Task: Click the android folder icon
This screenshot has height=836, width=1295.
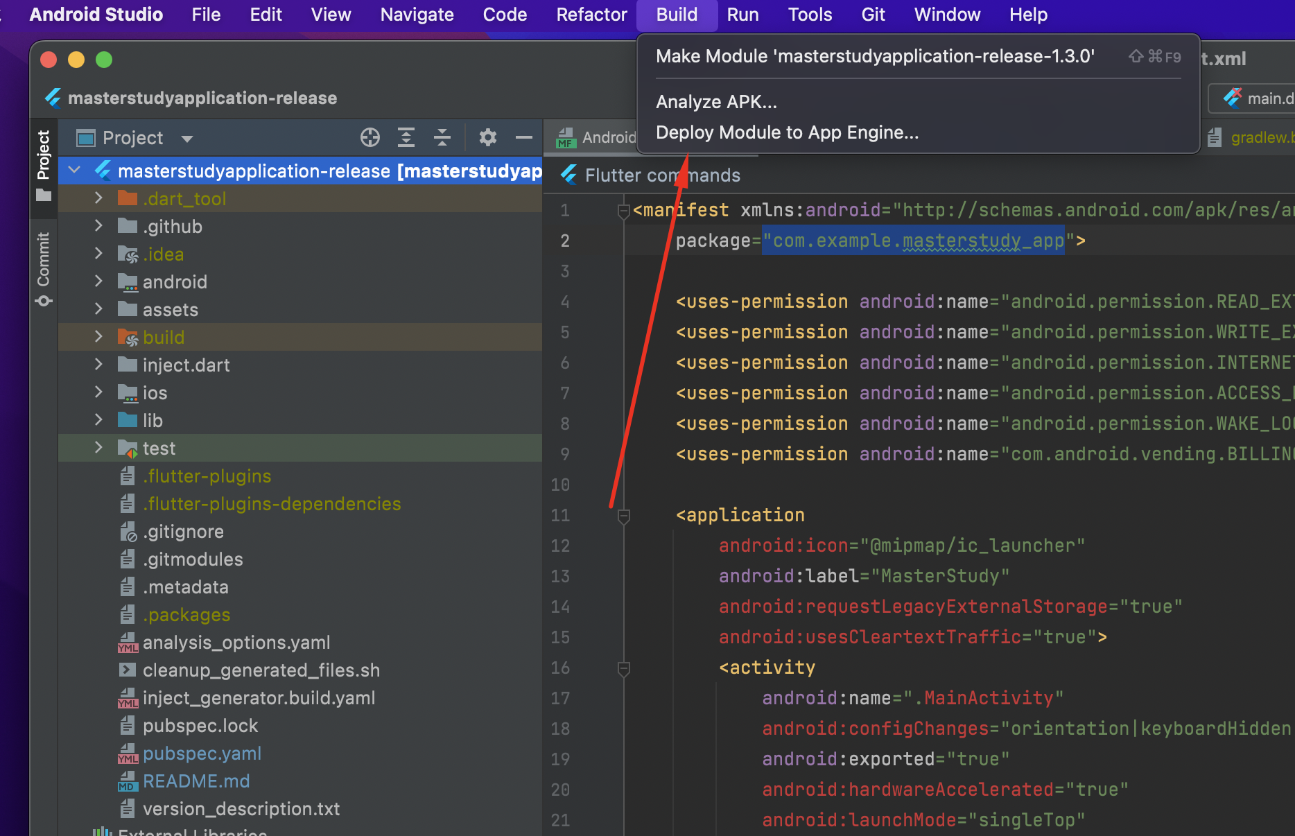Action: point(128,282)
